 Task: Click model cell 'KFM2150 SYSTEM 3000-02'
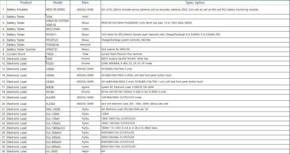tap(58, 23)
